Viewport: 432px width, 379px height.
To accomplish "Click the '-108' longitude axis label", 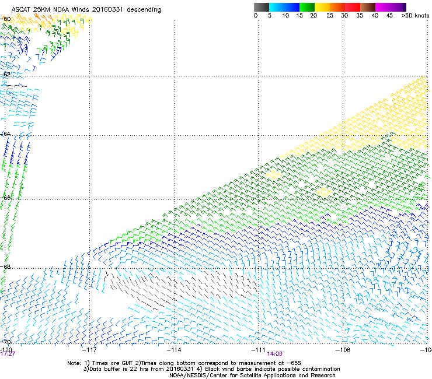I will [x=343, y=350].
